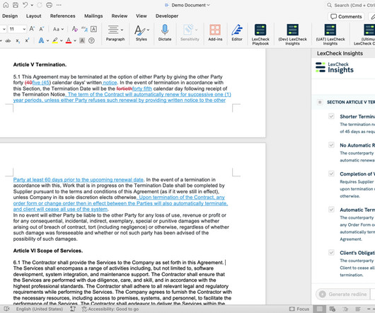This screenshot has height=313, width=375.
Task: Open the enclosed characters circle icon
Action: [91, 40]
